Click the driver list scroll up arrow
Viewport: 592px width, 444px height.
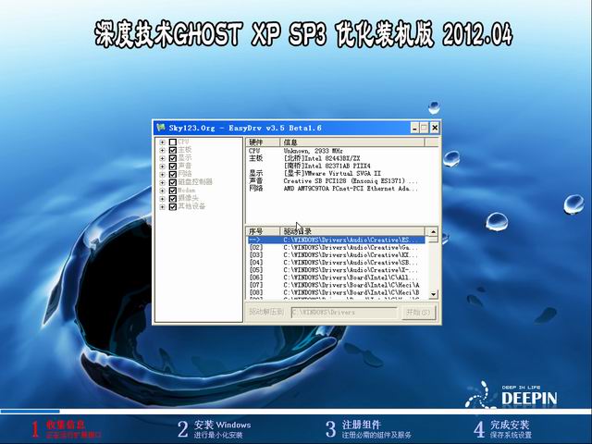pyautogui.click(x=433, y=232)
